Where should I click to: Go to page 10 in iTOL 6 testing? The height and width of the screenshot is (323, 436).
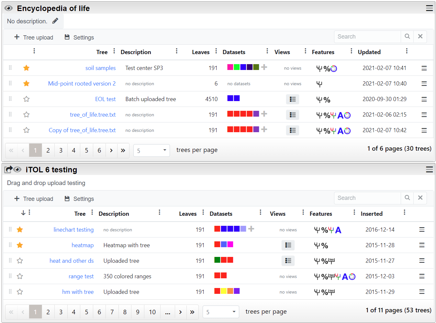[x=152, y=312]
